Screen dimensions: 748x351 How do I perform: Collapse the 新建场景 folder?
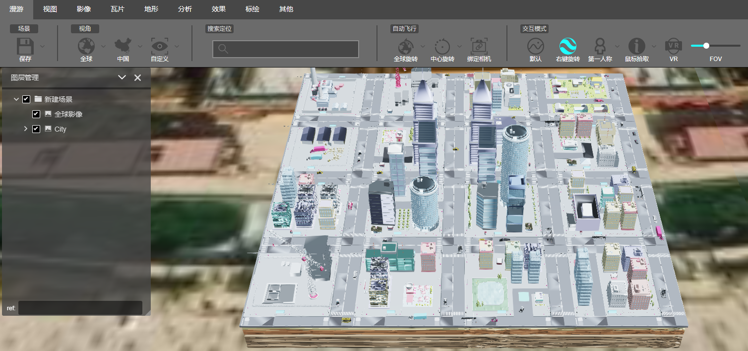point(16,99)
